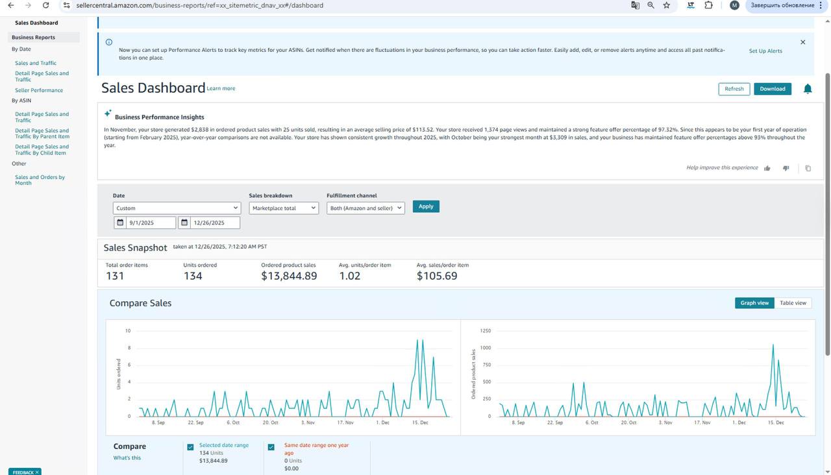Toggle Same date range one year ago checkbox

tap(271, 447)
